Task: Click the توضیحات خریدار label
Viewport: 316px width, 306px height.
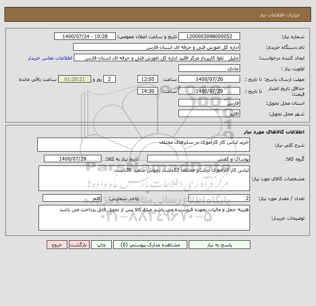Action: tap(288, 218)
